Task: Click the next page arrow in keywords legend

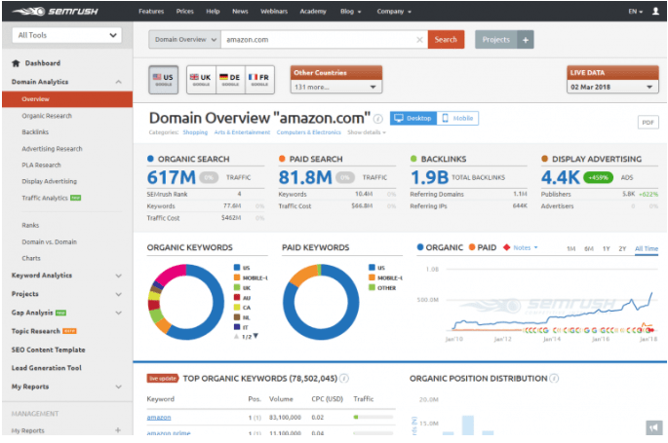Action: click(255, 336)
